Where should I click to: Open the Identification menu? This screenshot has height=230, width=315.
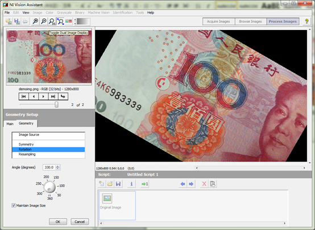pos(123,12)
